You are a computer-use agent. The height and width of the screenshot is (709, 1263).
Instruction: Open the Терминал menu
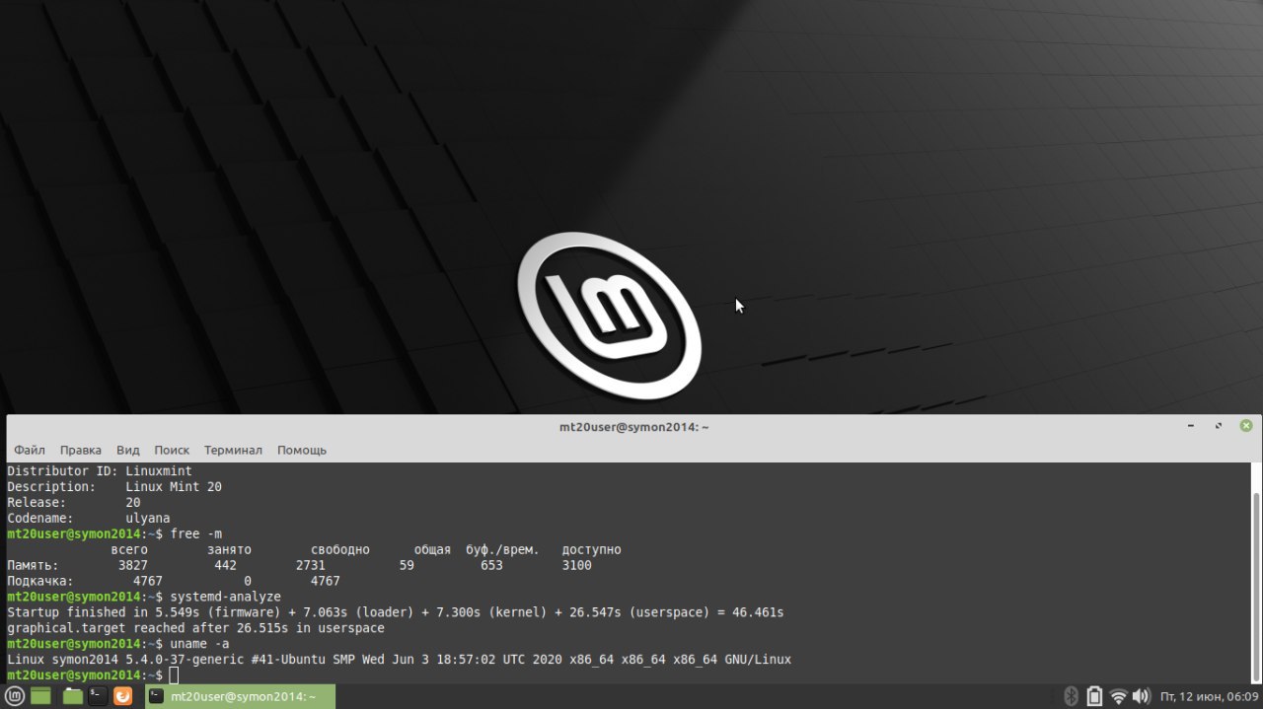[233, 450]
